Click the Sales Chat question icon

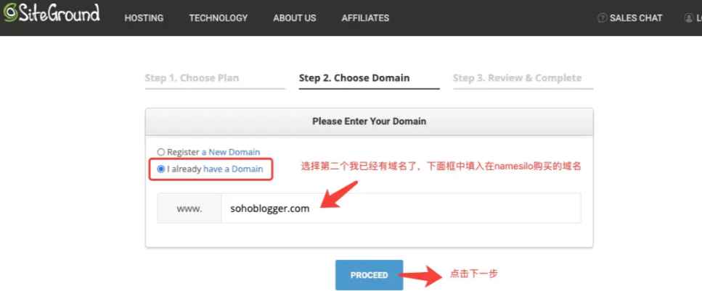tap(602, 18)
